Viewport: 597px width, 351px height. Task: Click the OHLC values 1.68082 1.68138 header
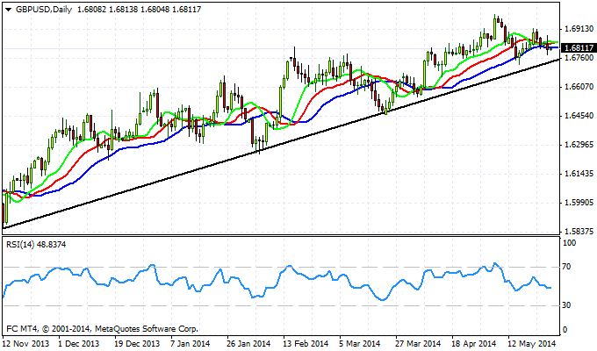pos(139,10)
